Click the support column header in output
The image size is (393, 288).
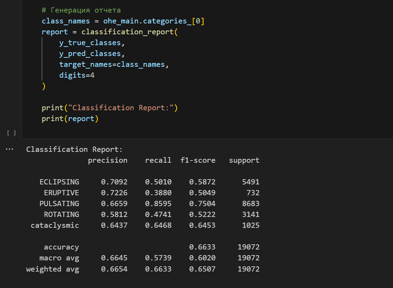coord(244,160)
